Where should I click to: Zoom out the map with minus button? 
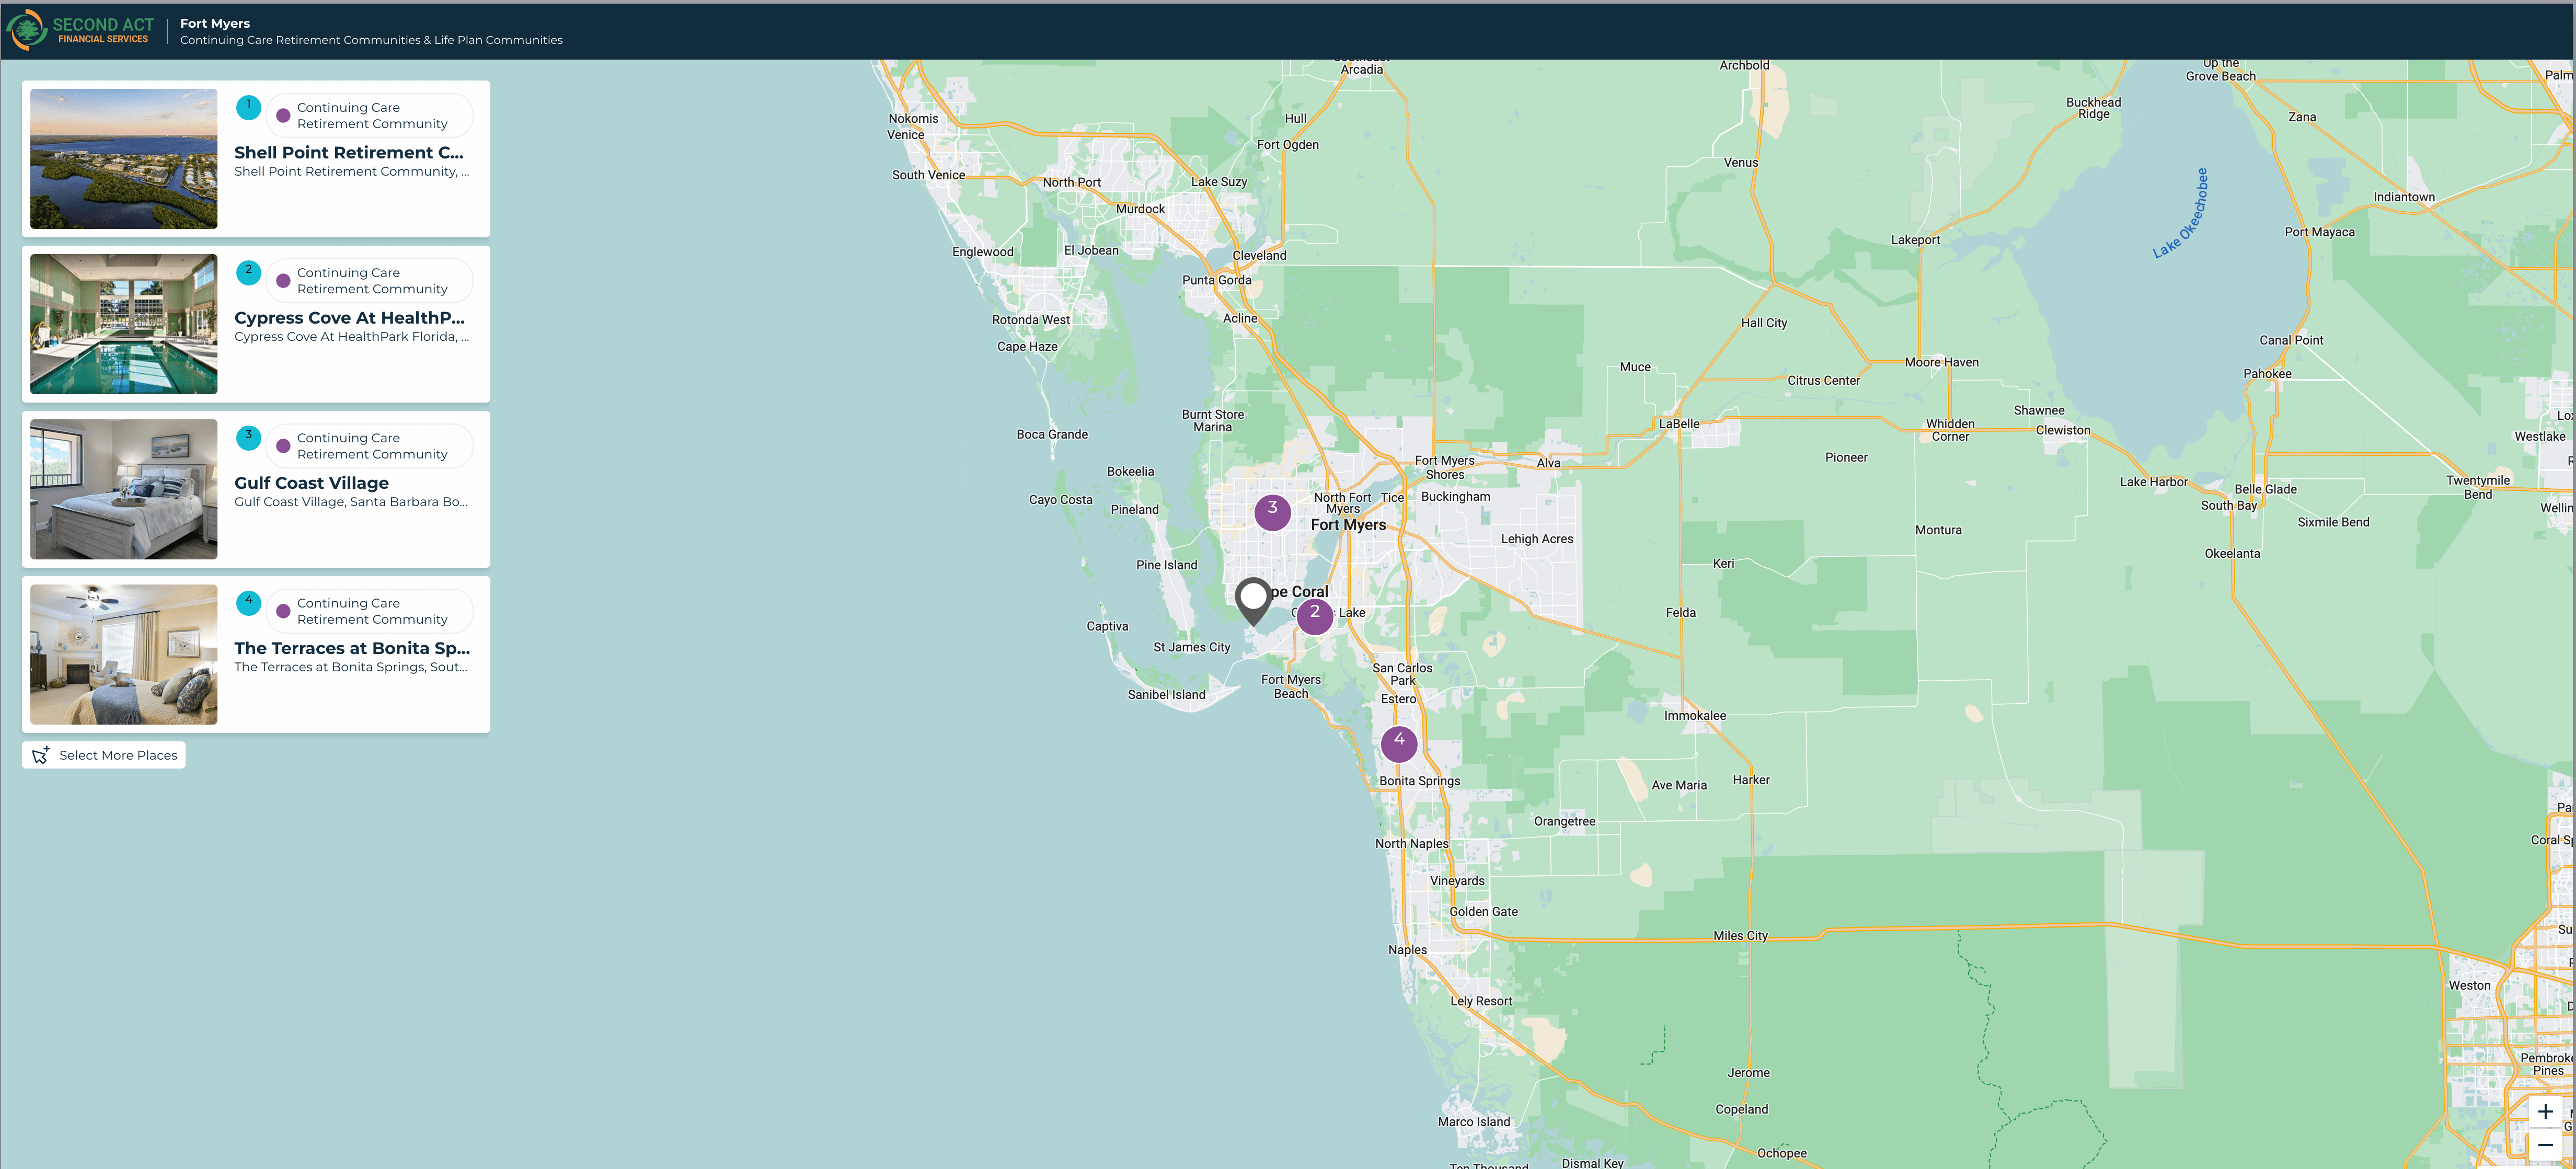tap(2545, 1145)
